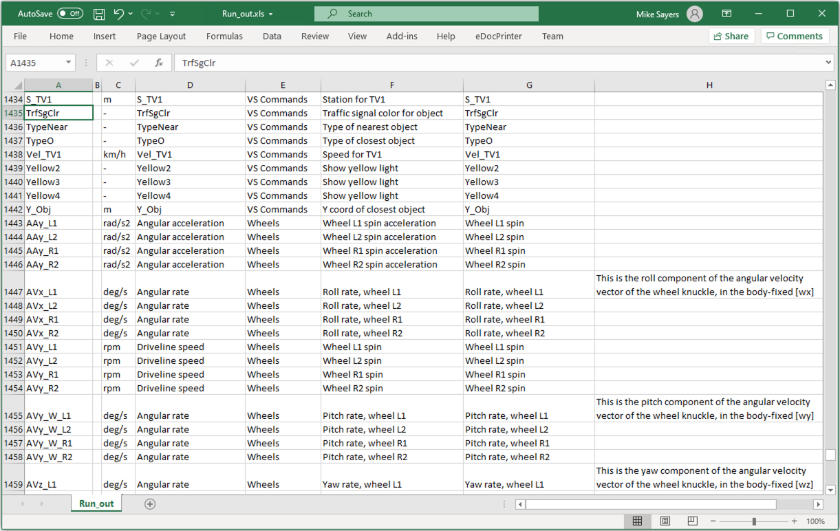840x531 pixels.
Task: Expand the formula bar
Action: pos(828,63)
